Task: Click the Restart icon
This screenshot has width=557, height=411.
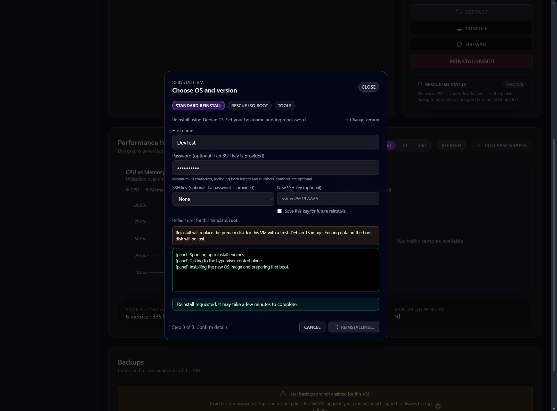Action: [459, 12]
